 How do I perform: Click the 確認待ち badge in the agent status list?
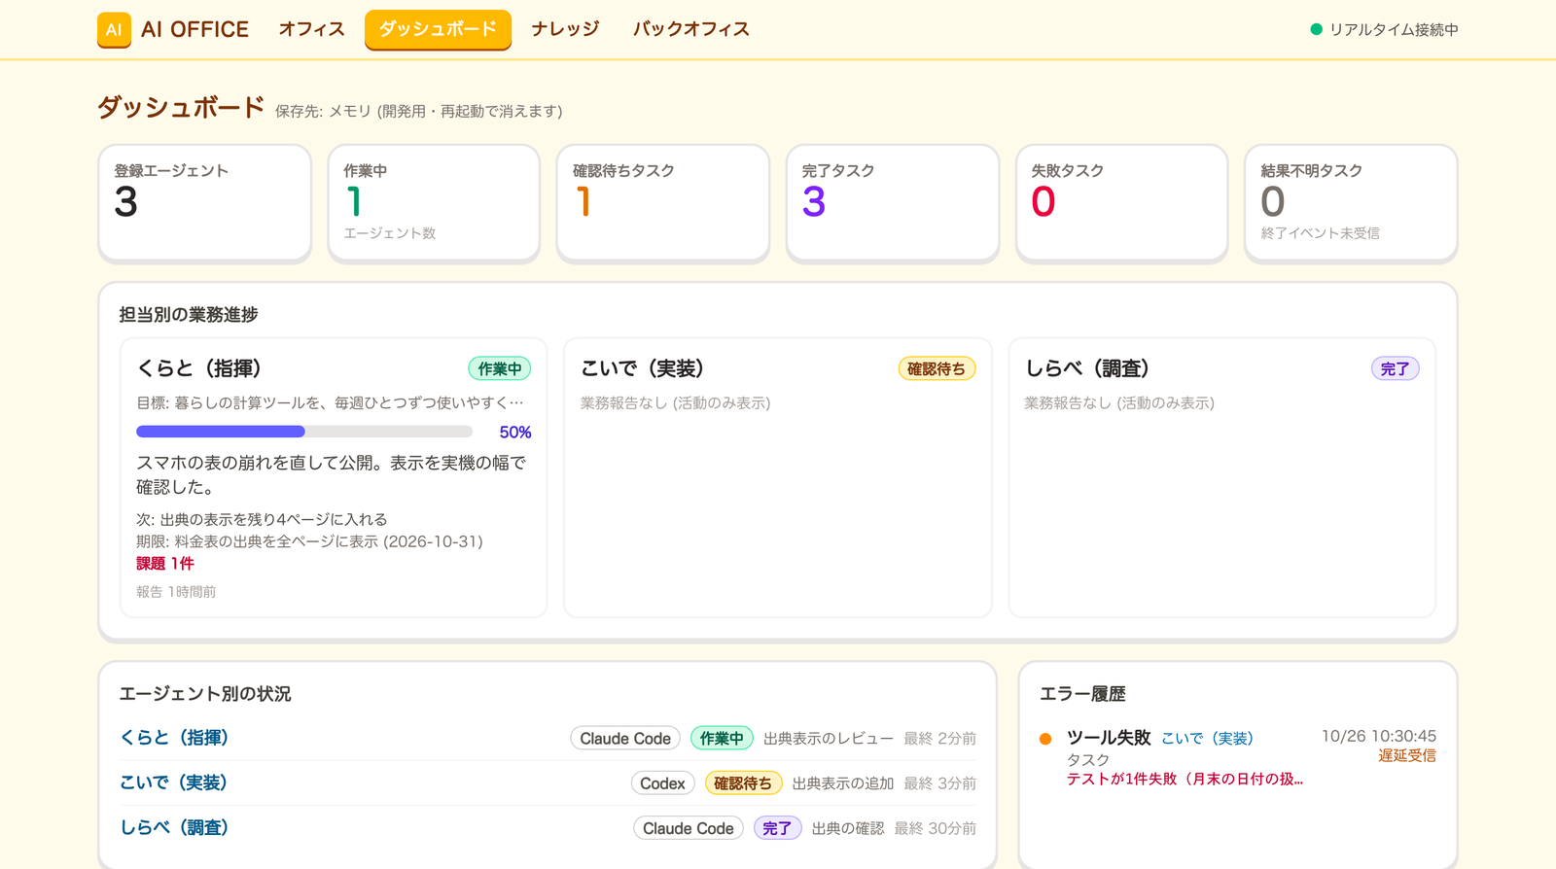click(x=743, y=783)
